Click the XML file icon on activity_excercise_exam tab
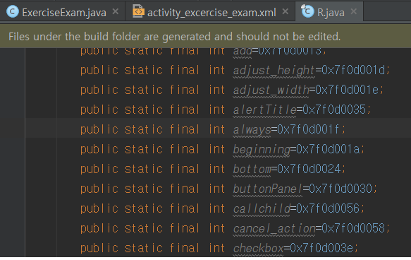The height and width of the screenshot is (260, 411). (138, 11)
